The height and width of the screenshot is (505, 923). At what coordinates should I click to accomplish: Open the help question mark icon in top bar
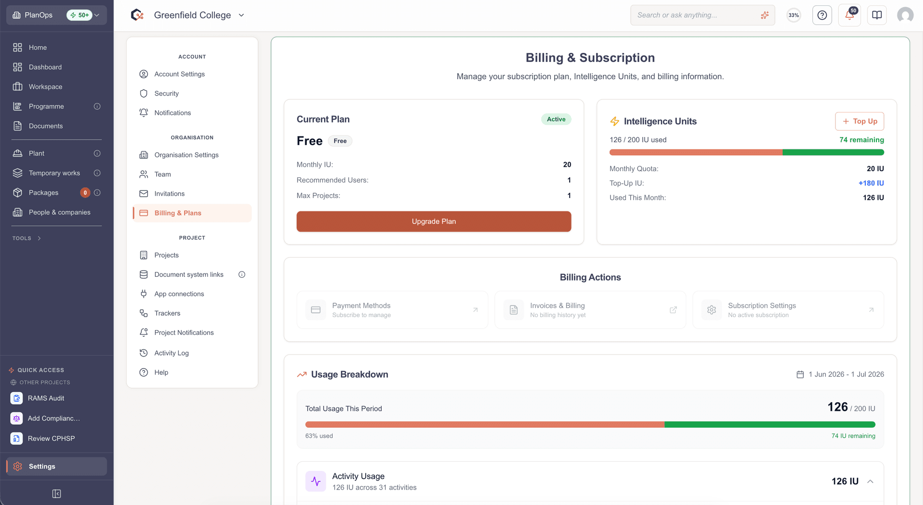pos(822,15)
